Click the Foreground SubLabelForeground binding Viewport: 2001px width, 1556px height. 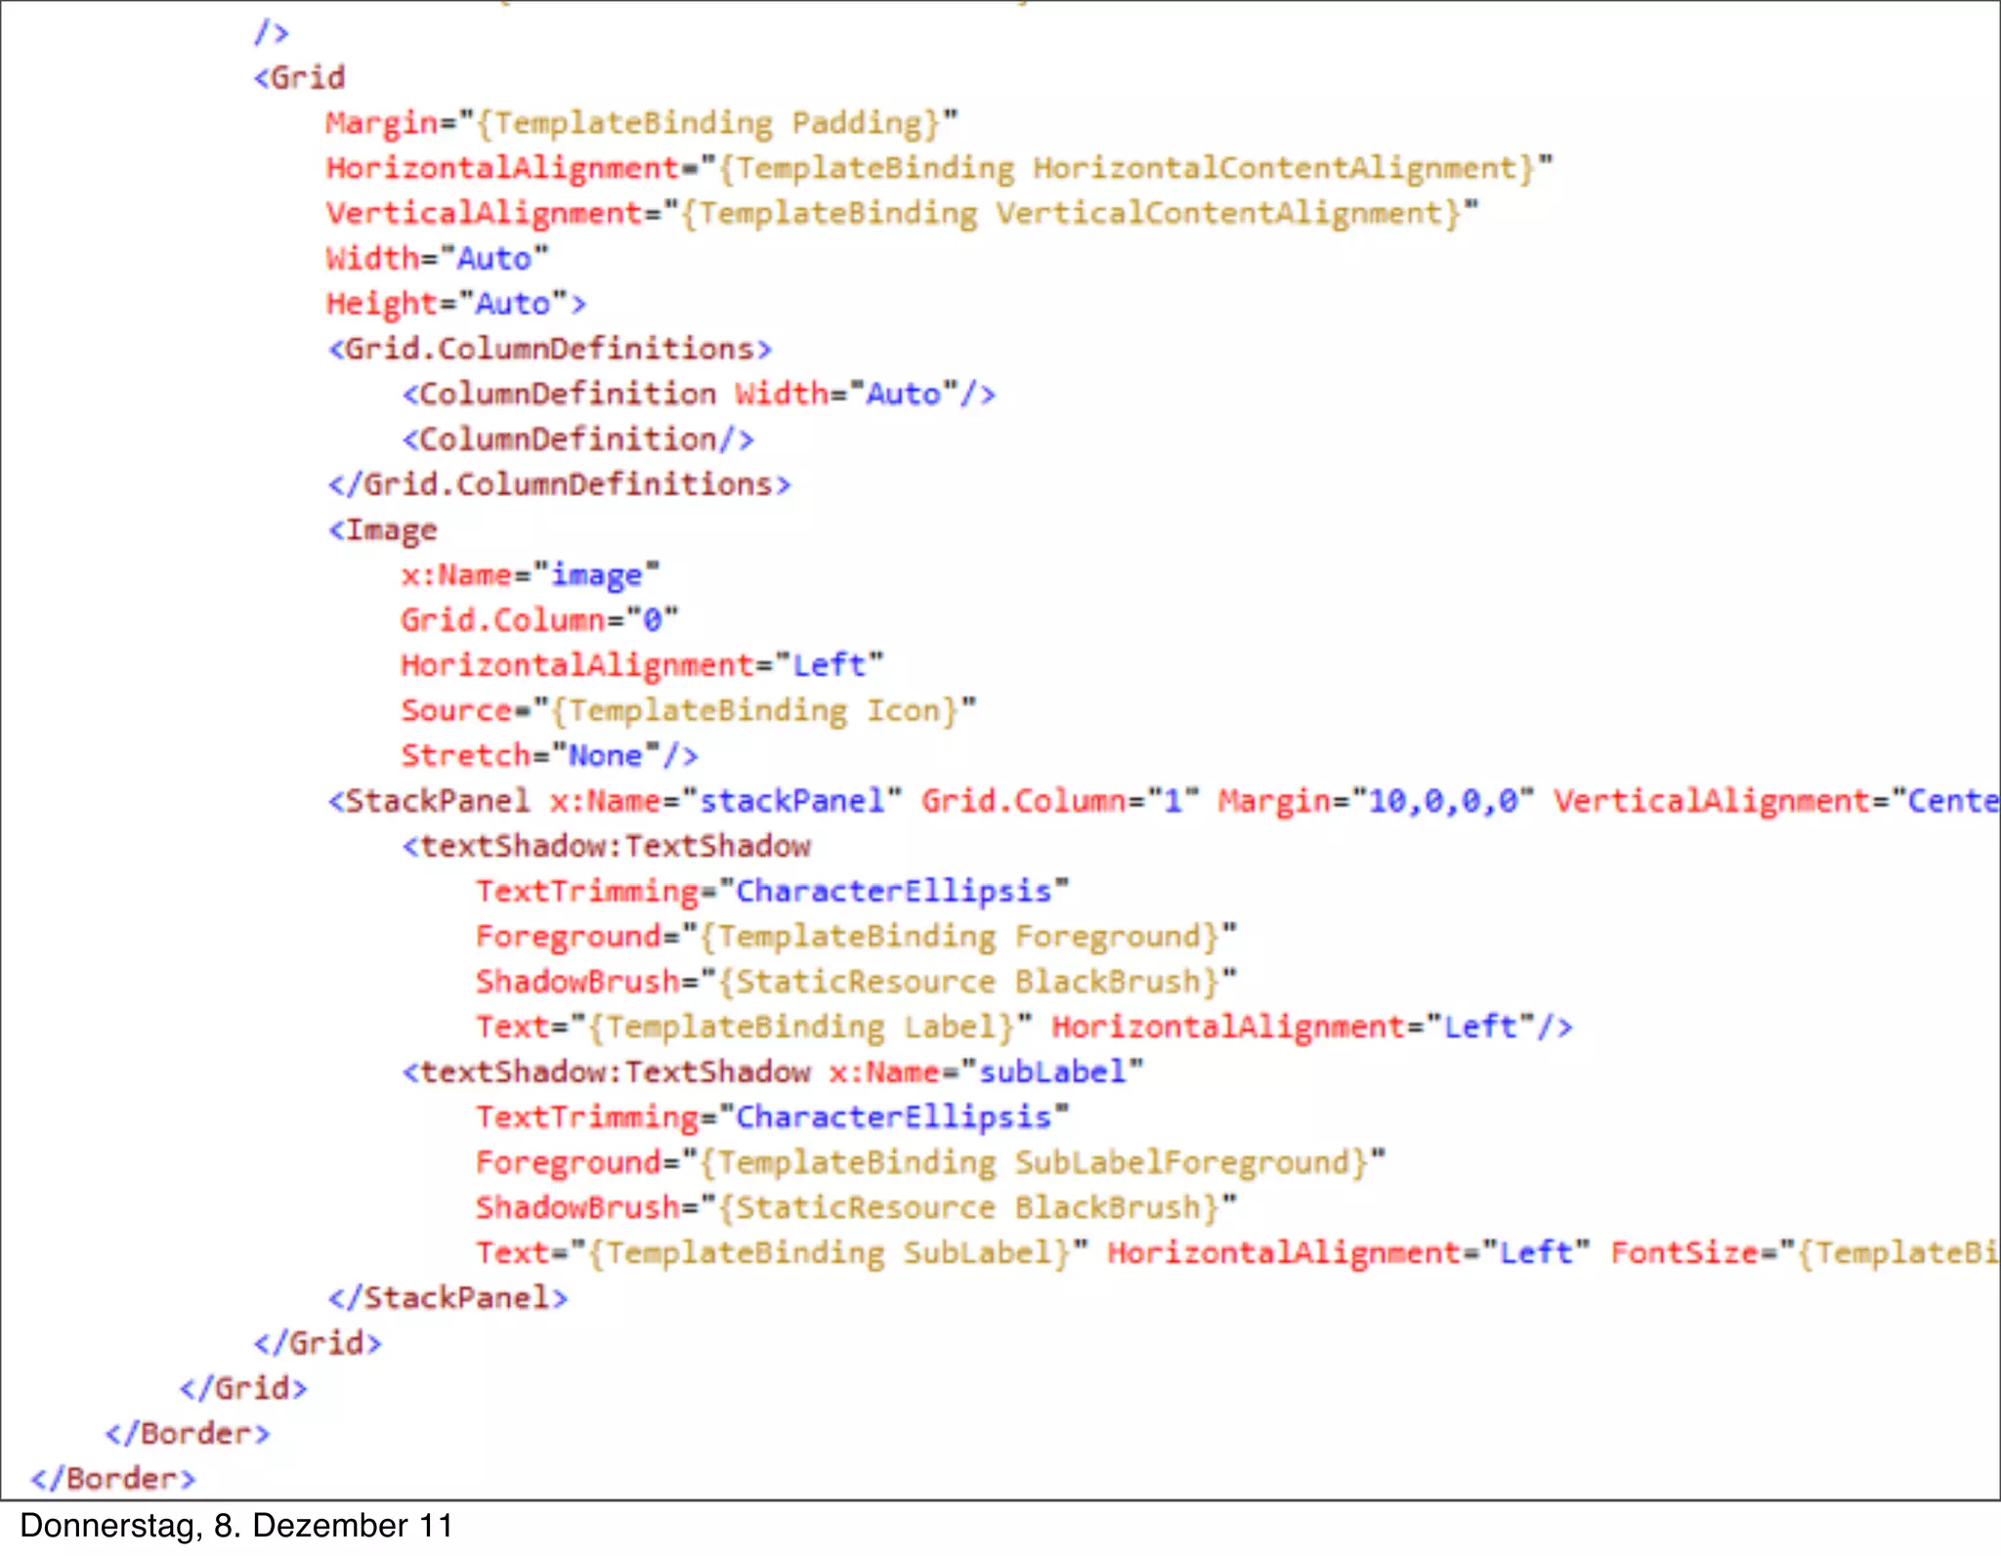coord(929,1162)
